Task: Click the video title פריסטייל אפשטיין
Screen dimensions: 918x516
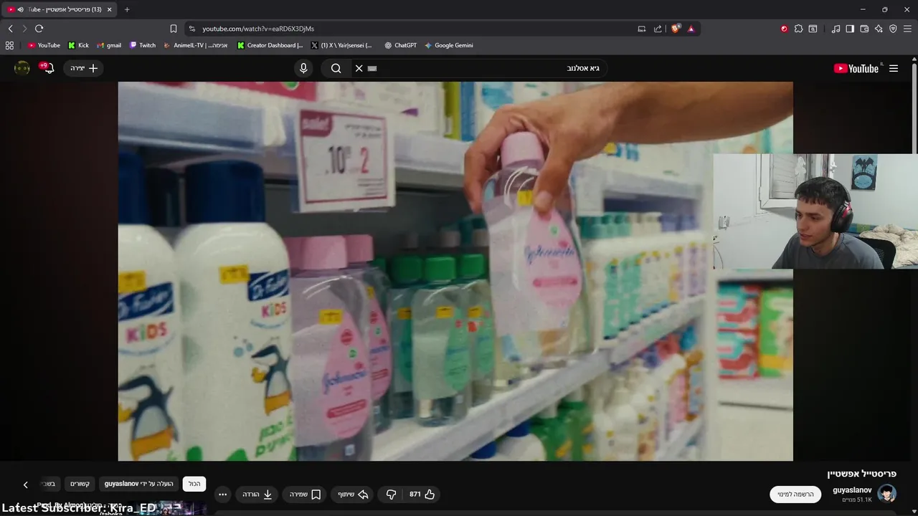Action: click(861, 474)
